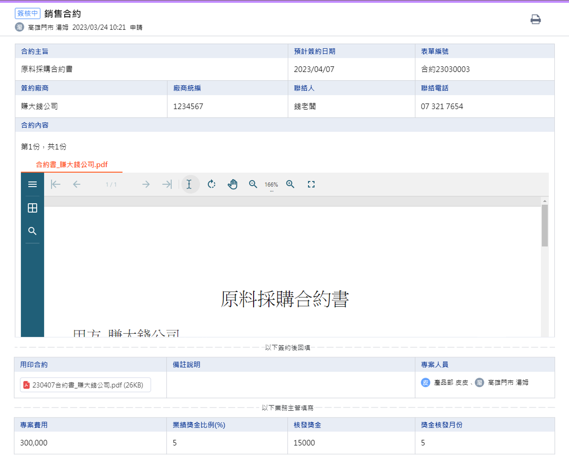Enter PDF fullscreen mode
This screenshot has height=464, width=569.
[x=311, y=184]
